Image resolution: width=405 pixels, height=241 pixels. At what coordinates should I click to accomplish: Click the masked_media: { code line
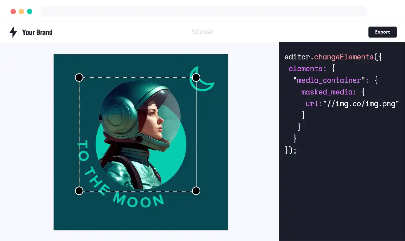[x=333, y=92]
